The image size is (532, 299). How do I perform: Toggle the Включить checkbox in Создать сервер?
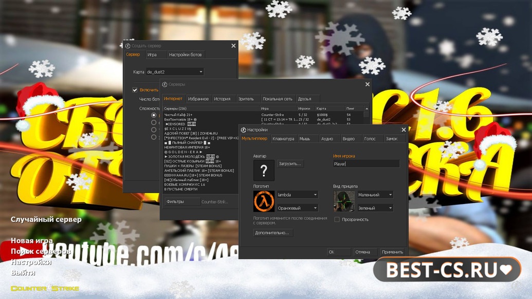click(x=135, y=90)
